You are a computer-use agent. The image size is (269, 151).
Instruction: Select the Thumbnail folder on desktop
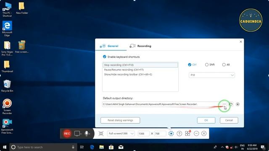[7, 66]
